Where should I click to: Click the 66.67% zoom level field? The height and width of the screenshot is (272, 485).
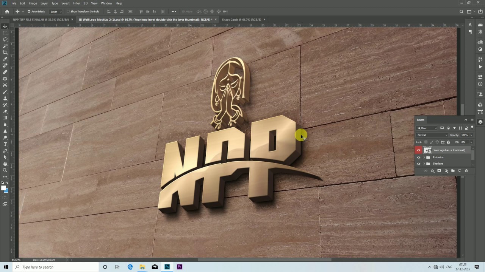[16, 260]
